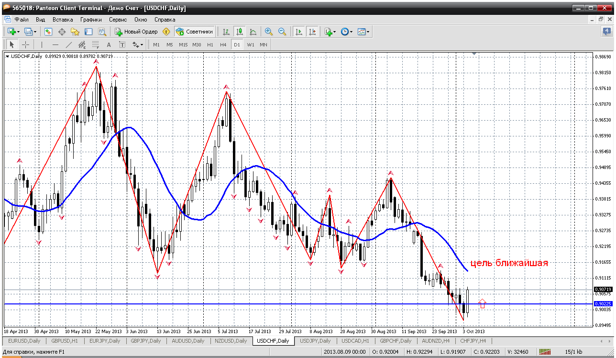Zoom out of the chart

pyautogui.click(x=282, y=32)
